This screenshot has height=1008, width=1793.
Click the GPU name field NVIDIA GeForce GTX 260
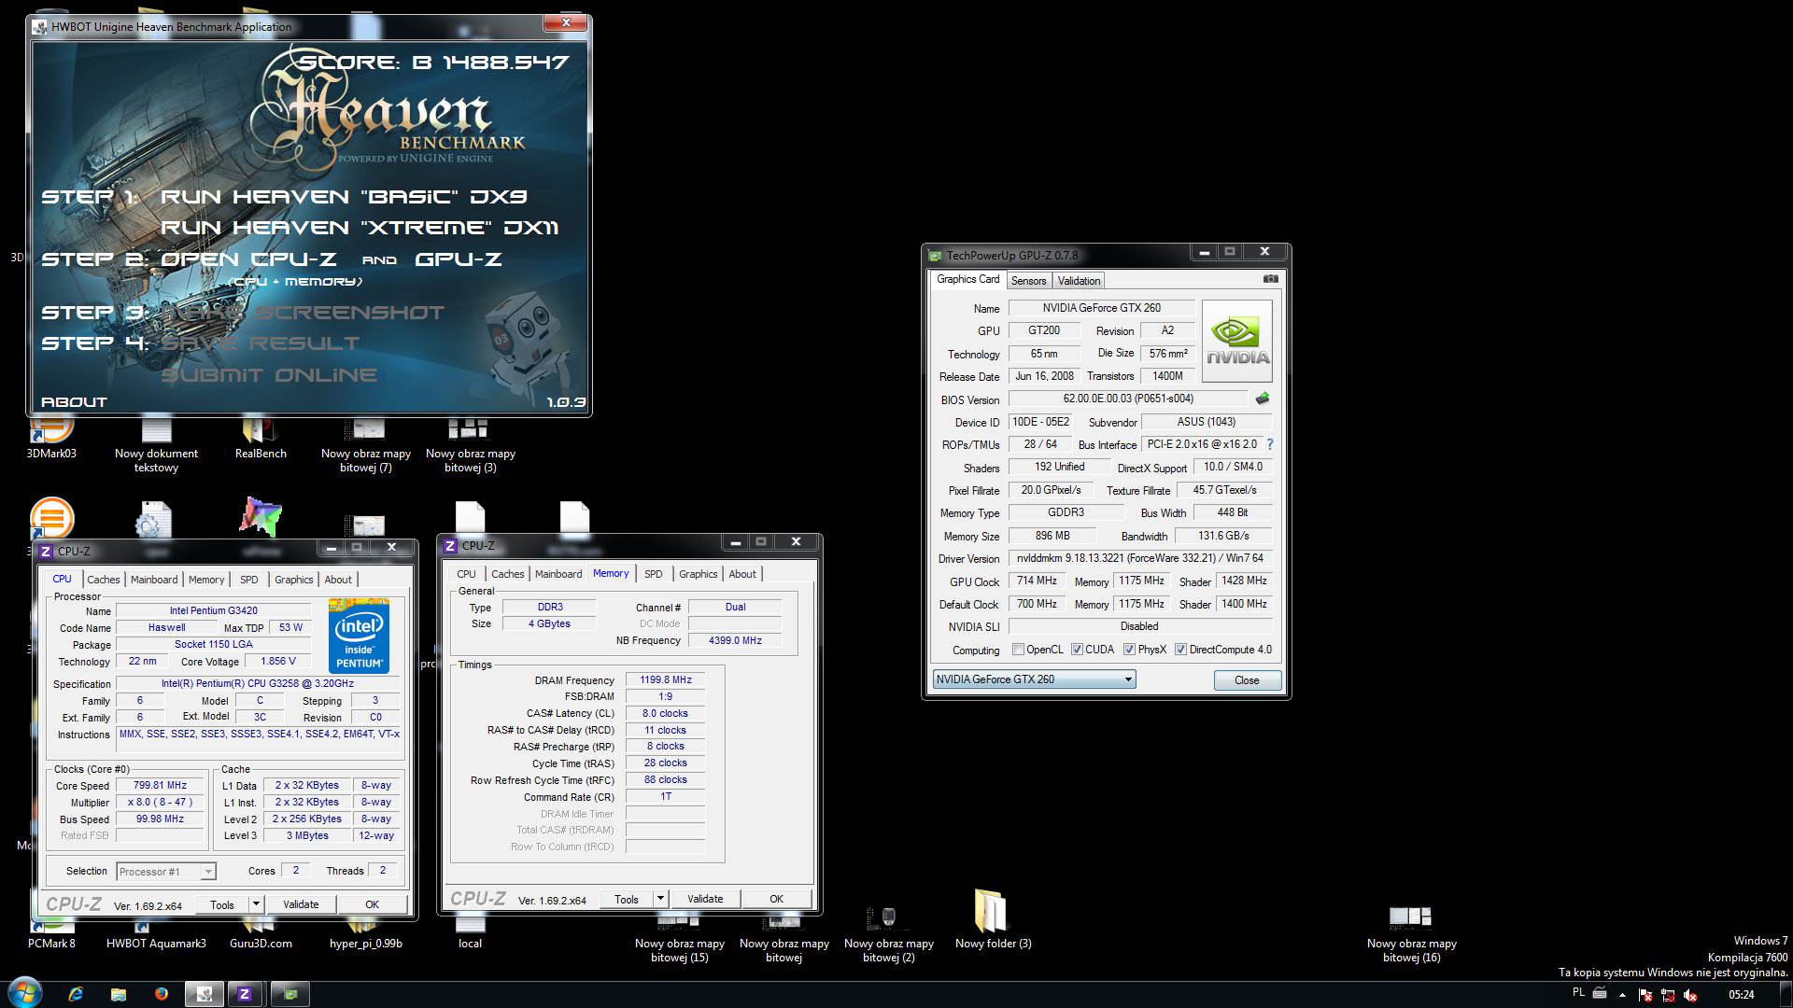(x=1101, y=308)
